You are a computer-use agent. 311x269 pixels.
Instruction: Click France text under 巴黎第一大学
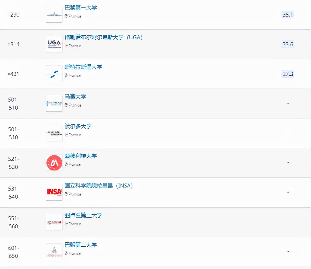[x=75, y=16]
